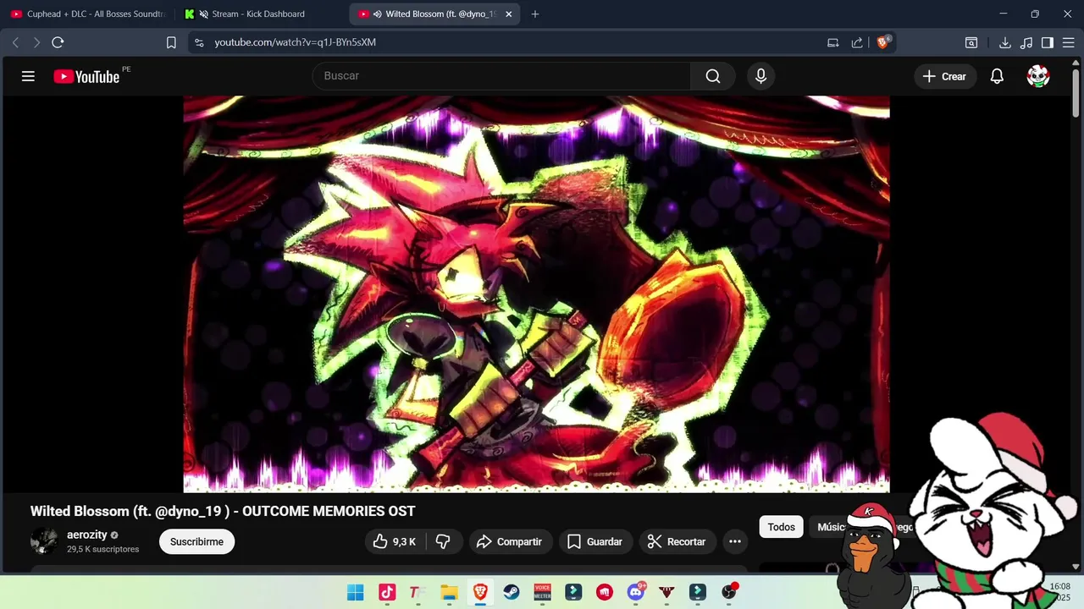Save video with Guardar button

(x=595, y=541)
